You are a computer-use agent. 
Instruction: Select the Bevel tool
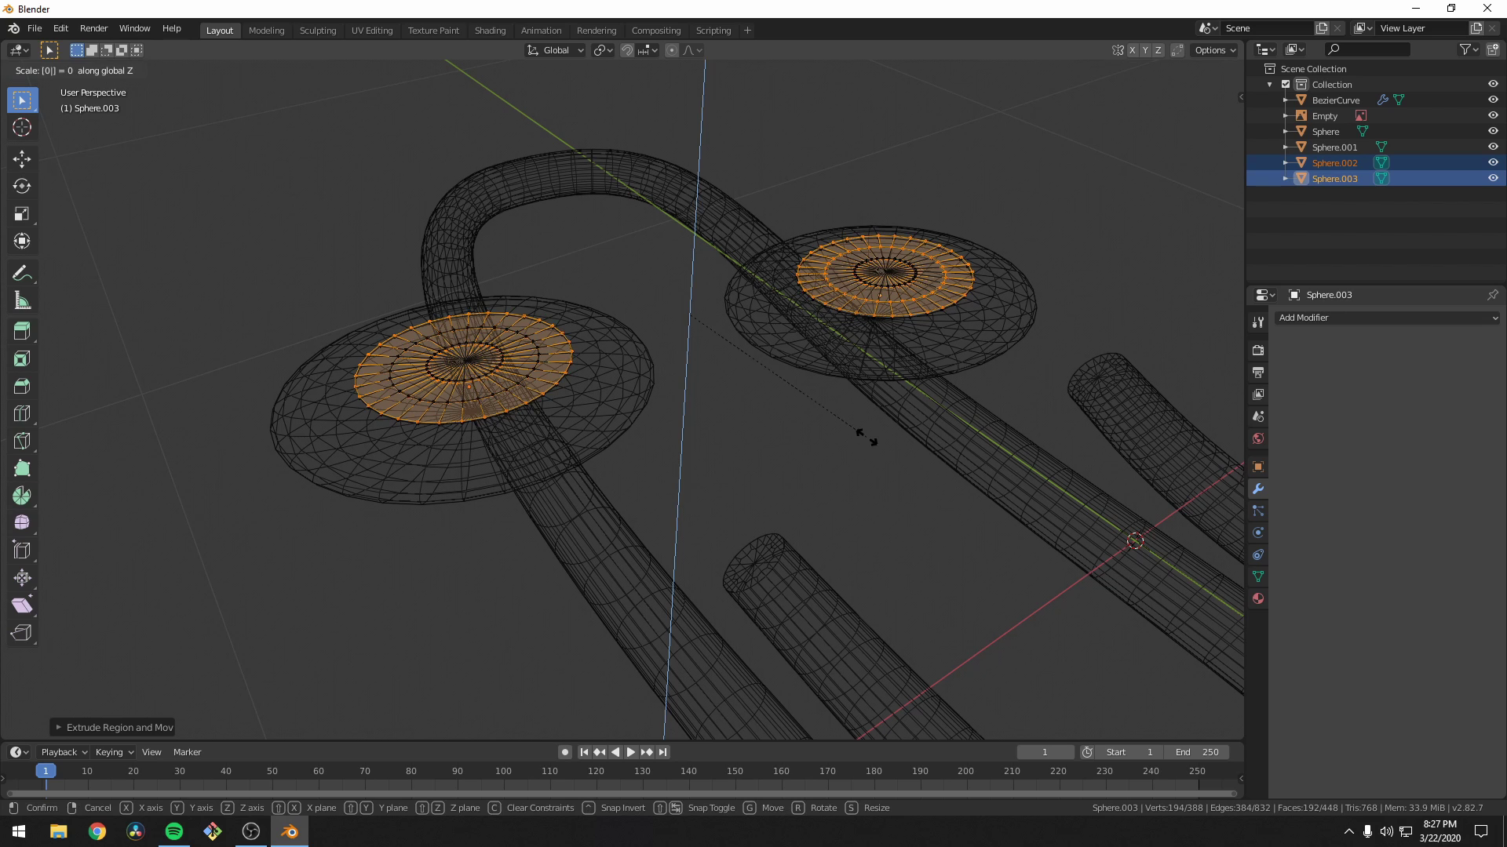[x=22, y=385]
